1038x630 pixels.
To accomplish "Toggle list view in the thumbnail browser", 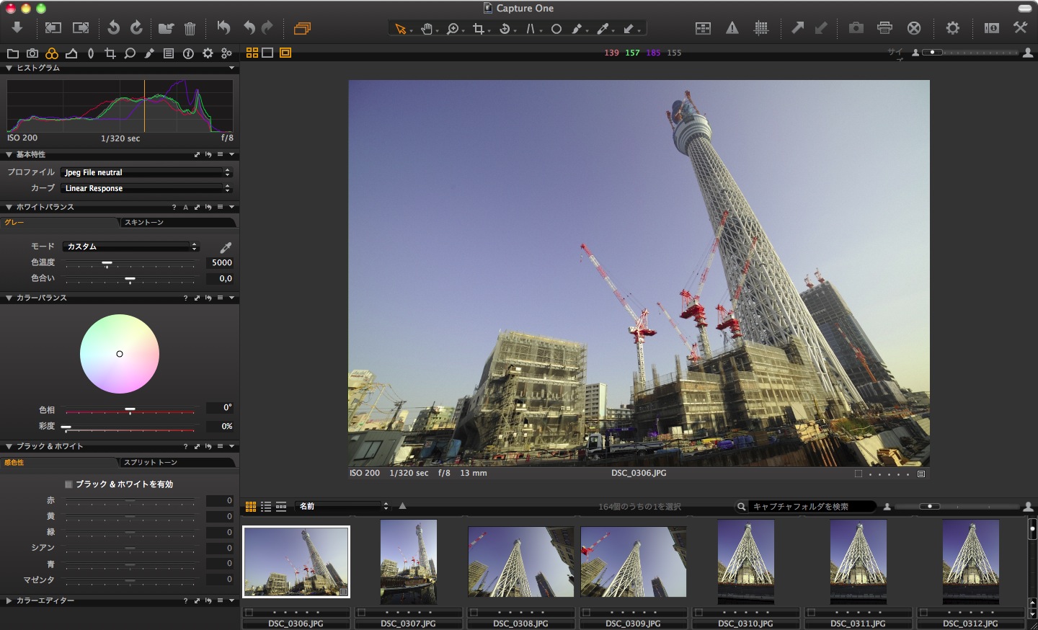I will (x=265, y=506).
